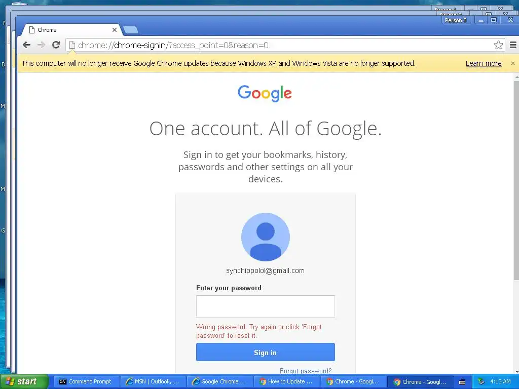Viewport: 519px width, 389px height.
Task: Maximize the Person 3 Chrome window
Action: (494, 20)
